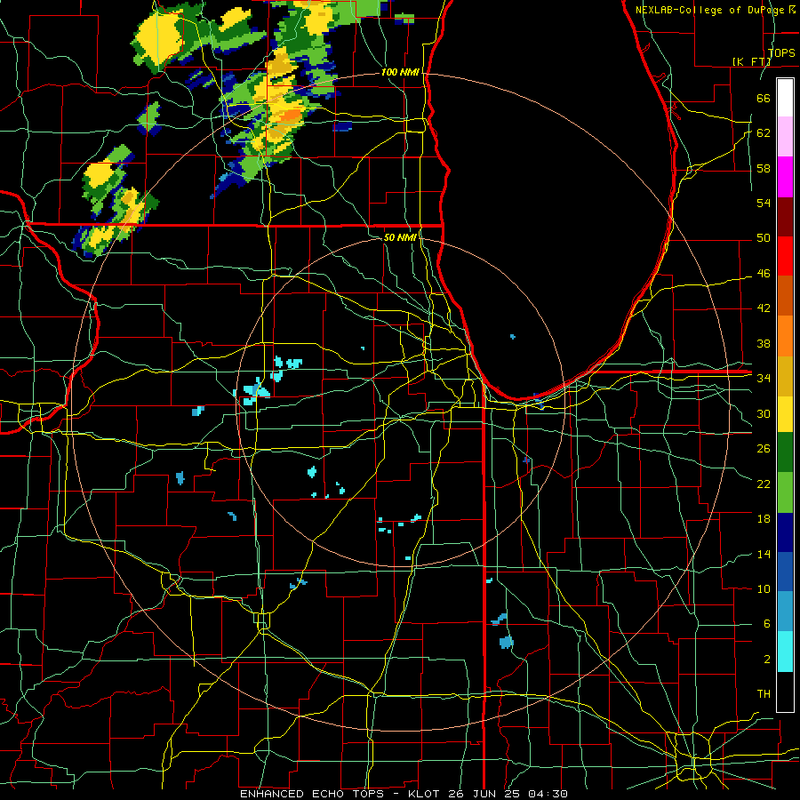Select the black TH threshold swatch
800x800 pixels.
point(785,692)
